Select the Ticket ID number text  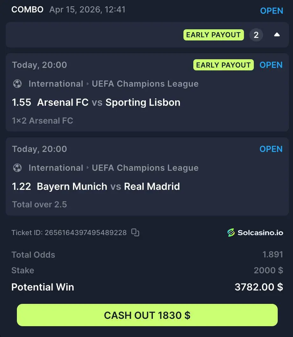(86, 233)
